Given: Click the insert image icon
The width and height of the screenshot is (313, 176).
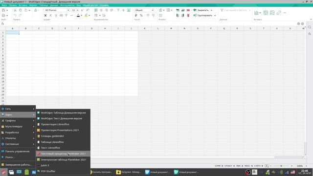Looking at the screenshot, I should point(272,13).
